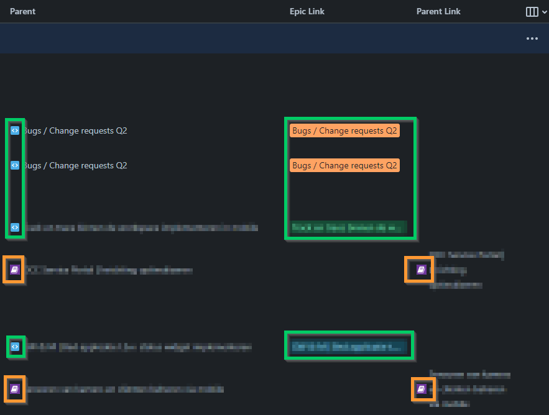Screen dimensions: 549x415
Task: Click bottom purple initiative icon in Parent Link column
Action: point(421,389)
